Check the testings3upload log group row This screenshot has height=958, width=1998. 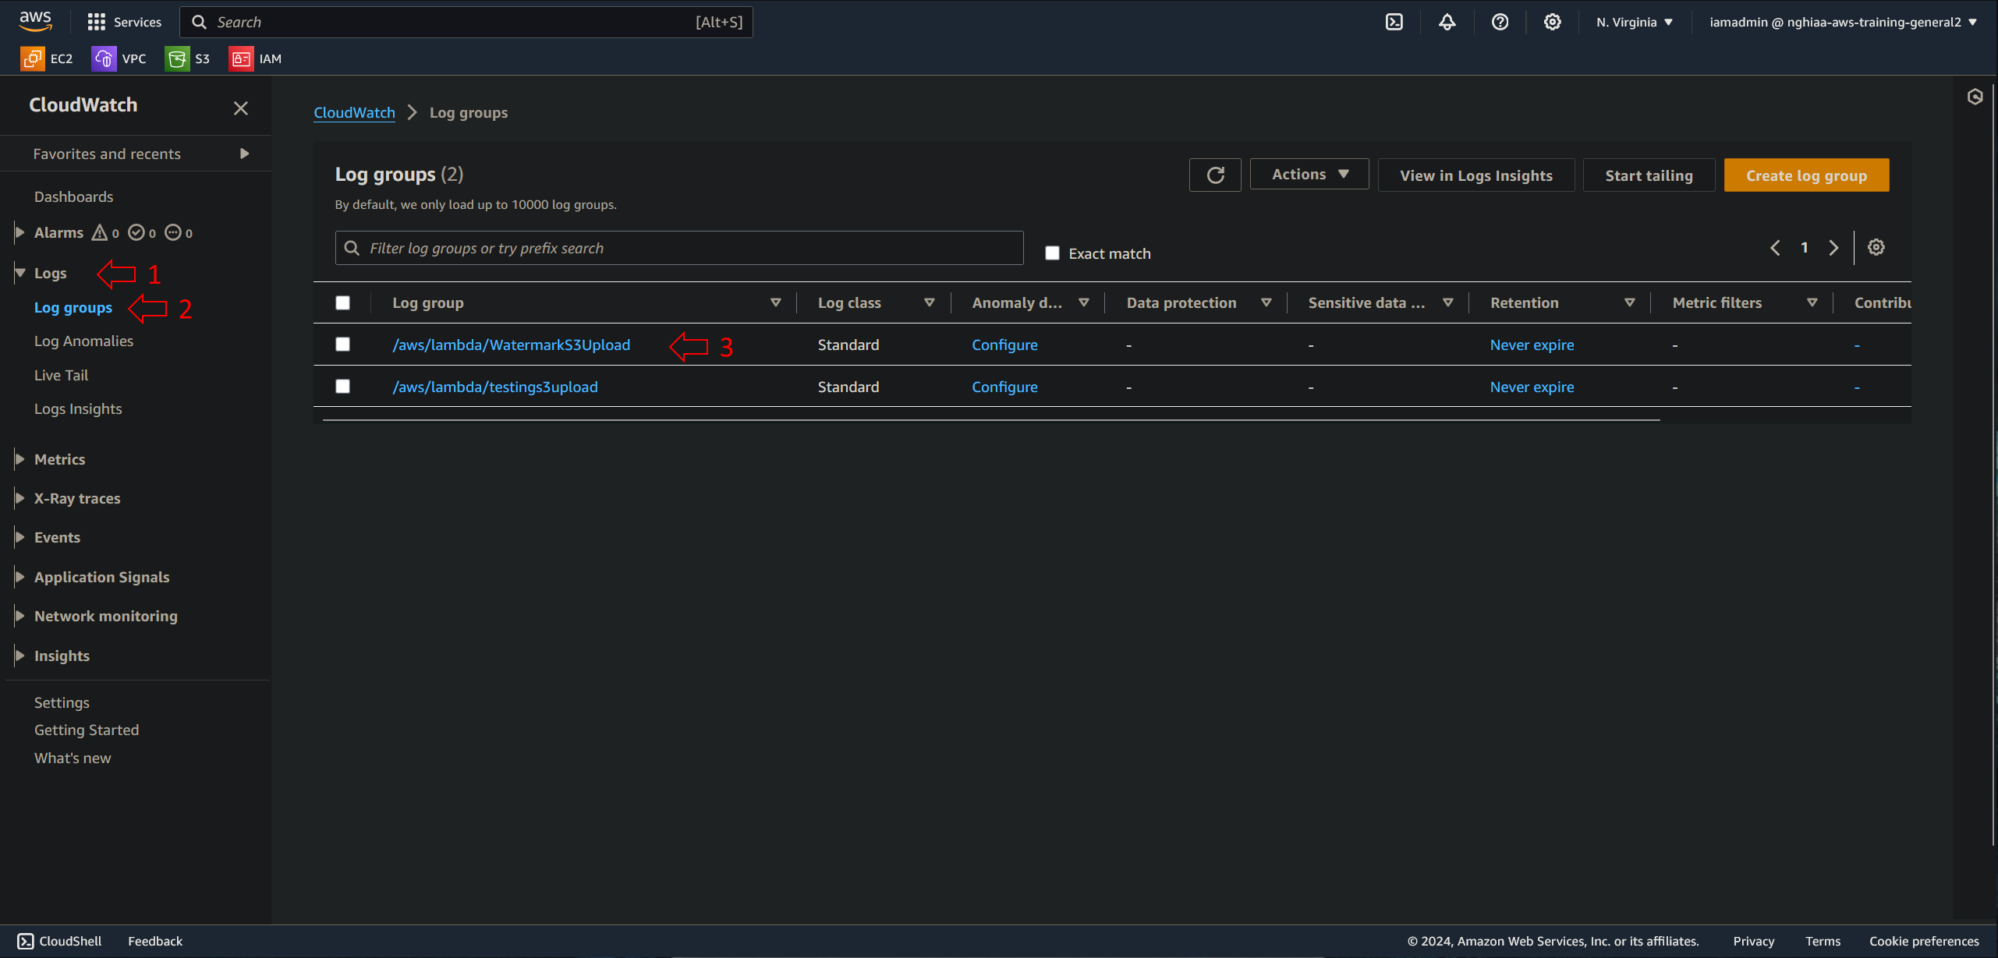click(x=342, y=386)
